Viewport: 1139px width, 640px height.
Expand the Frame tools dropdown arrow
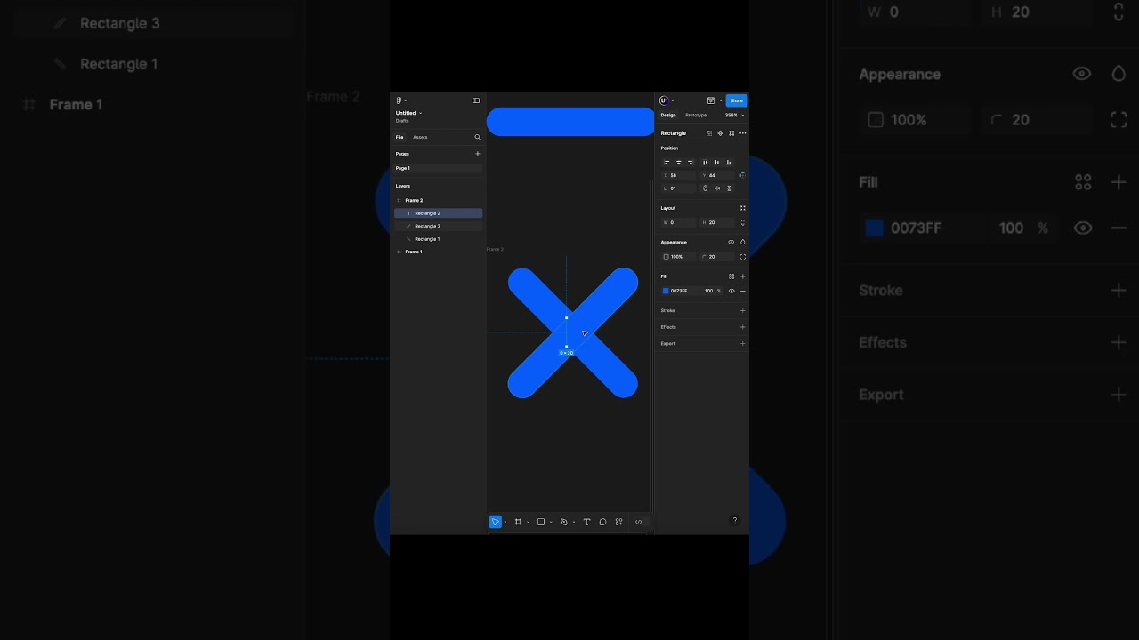tap(528, 522)
